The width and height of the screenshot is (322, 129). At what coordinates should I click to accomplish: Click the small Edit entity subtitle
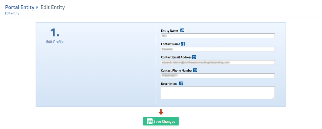[x=12, y=13]
